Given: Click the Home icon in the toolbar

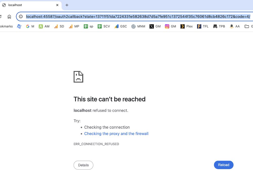Looking at the screenshot, I should coord(9,16).
